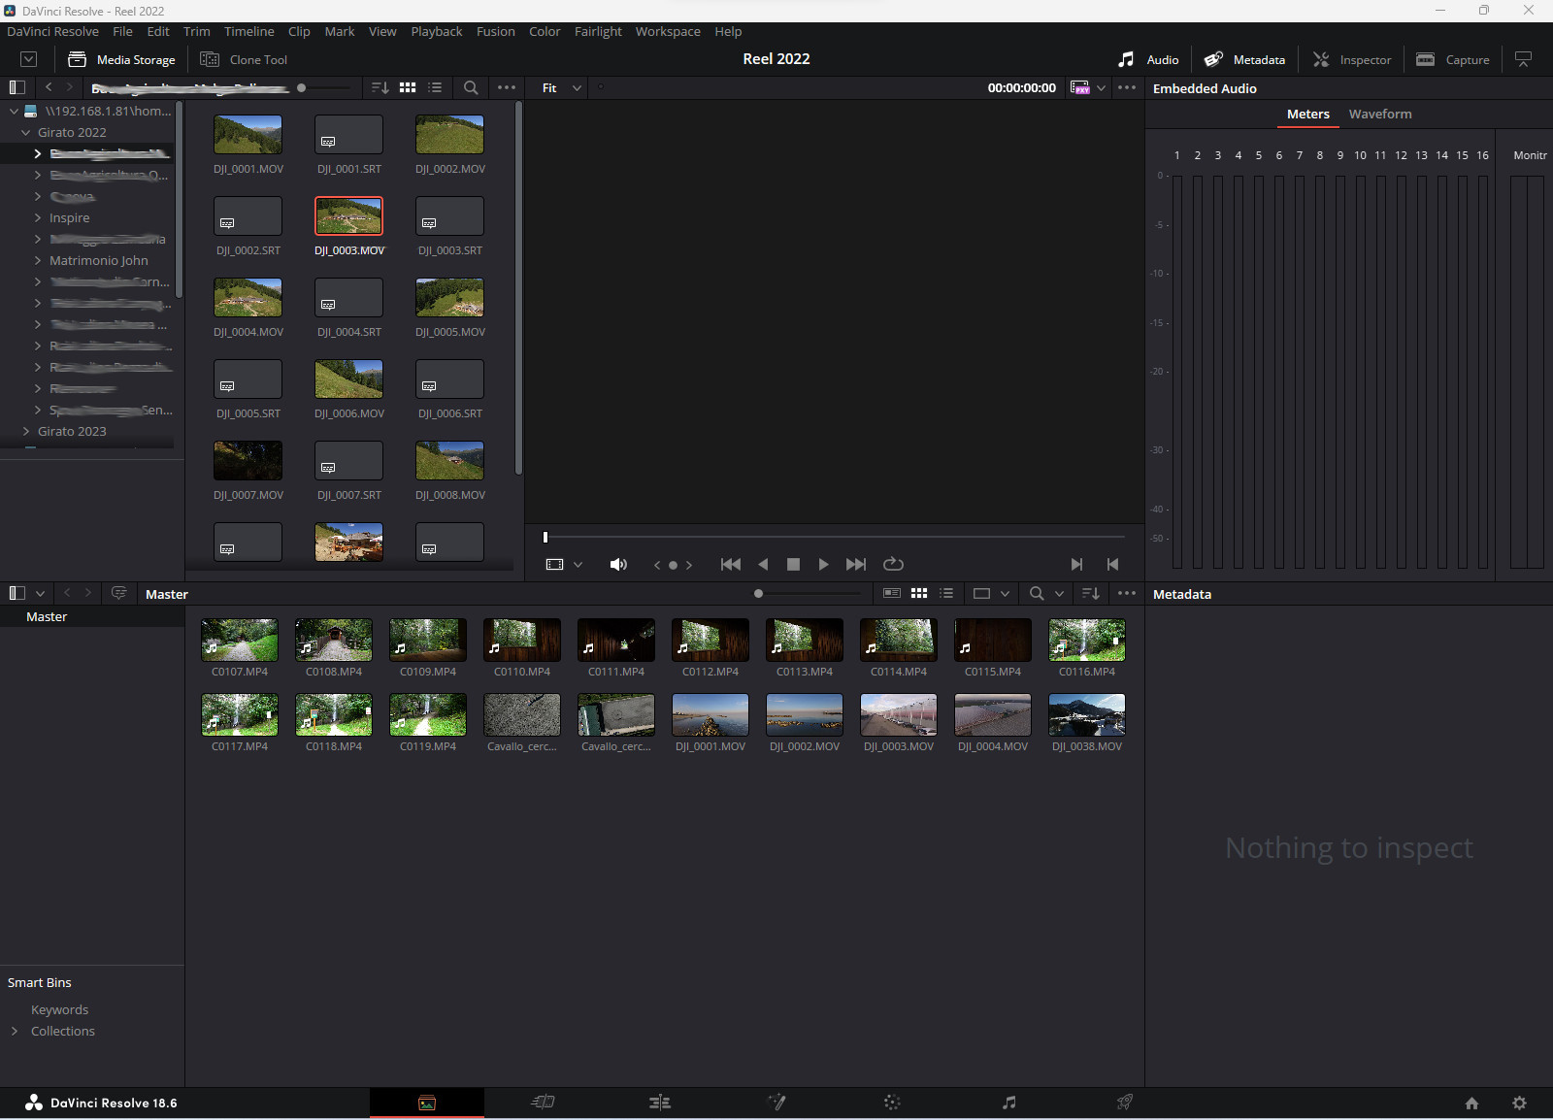Screen dimensions: 1553x1120
Task: Select DJI_0003.MOV thumbnail in media storage
Action: pos(348,215)
